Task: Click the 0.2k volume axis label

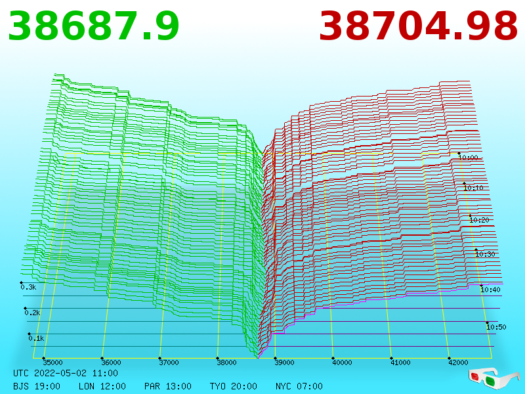Action: click(32, 313)
